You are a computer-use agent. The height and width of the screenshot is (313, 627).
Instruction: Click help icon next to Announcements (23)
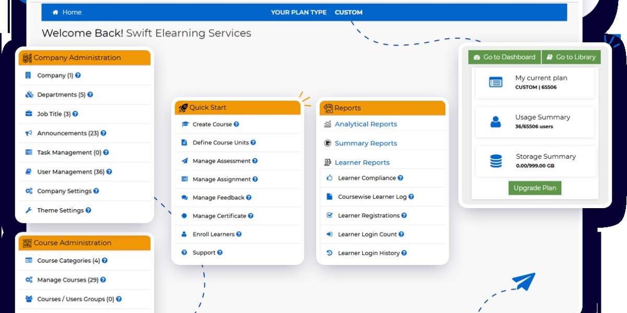pos(103,133)
